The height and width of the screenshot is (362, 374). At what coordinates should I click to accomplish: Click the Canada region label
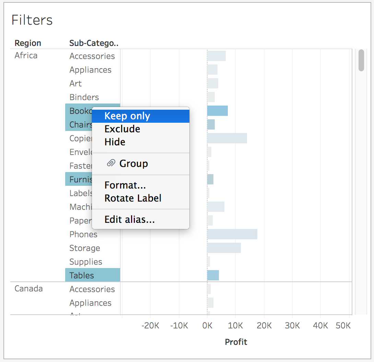[x=28, y=289]
